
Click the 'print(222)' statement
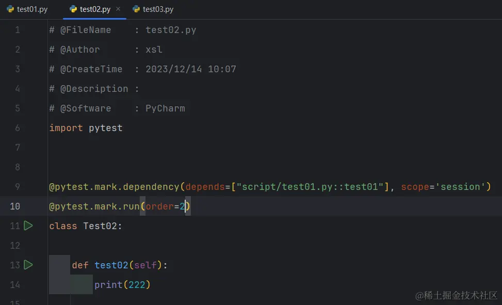pyautogui.click(x=122, y=284)
